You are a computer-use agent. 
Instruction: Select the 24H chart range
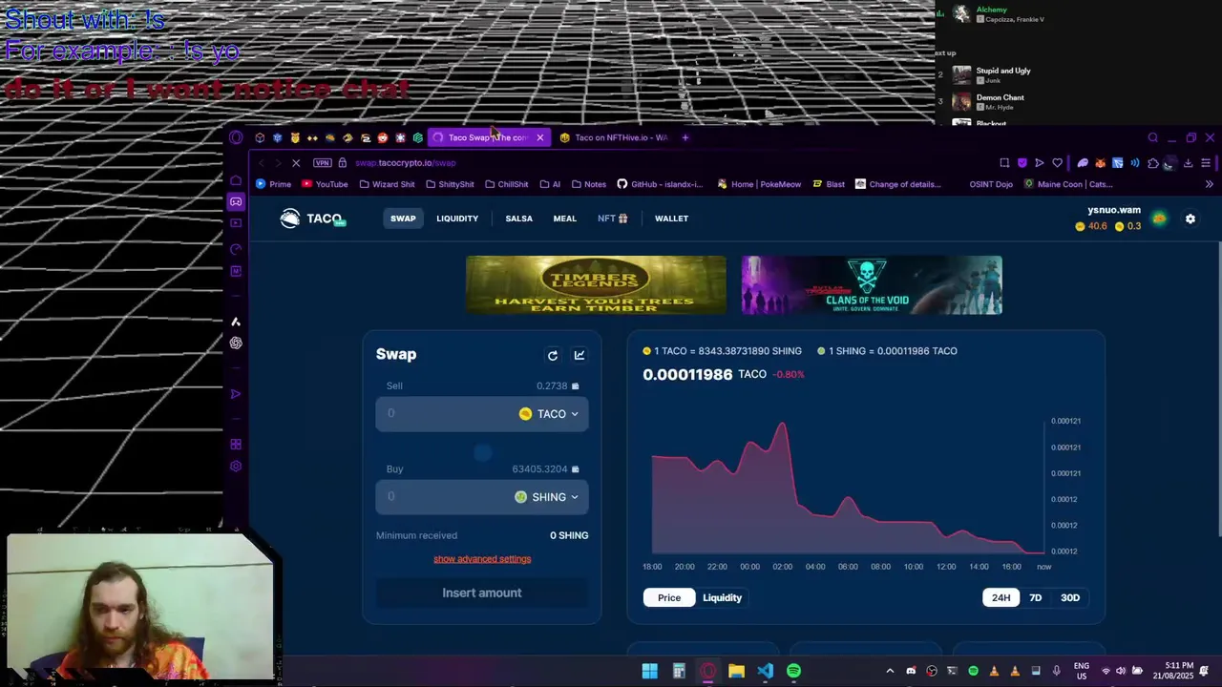tap(1001, 597)
